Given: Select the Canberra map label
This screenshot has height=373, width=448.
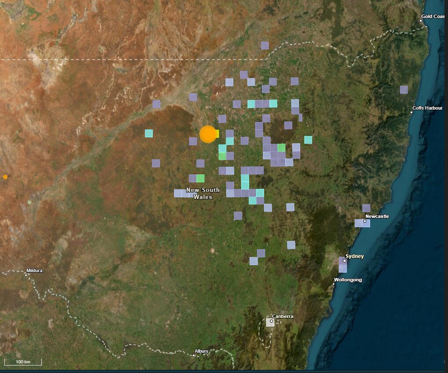Looking at the screenshot, I should click(x=283, y=316).
